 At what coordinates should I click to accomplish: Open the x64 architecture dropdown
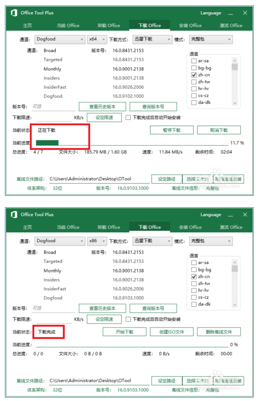click(97, 39)
